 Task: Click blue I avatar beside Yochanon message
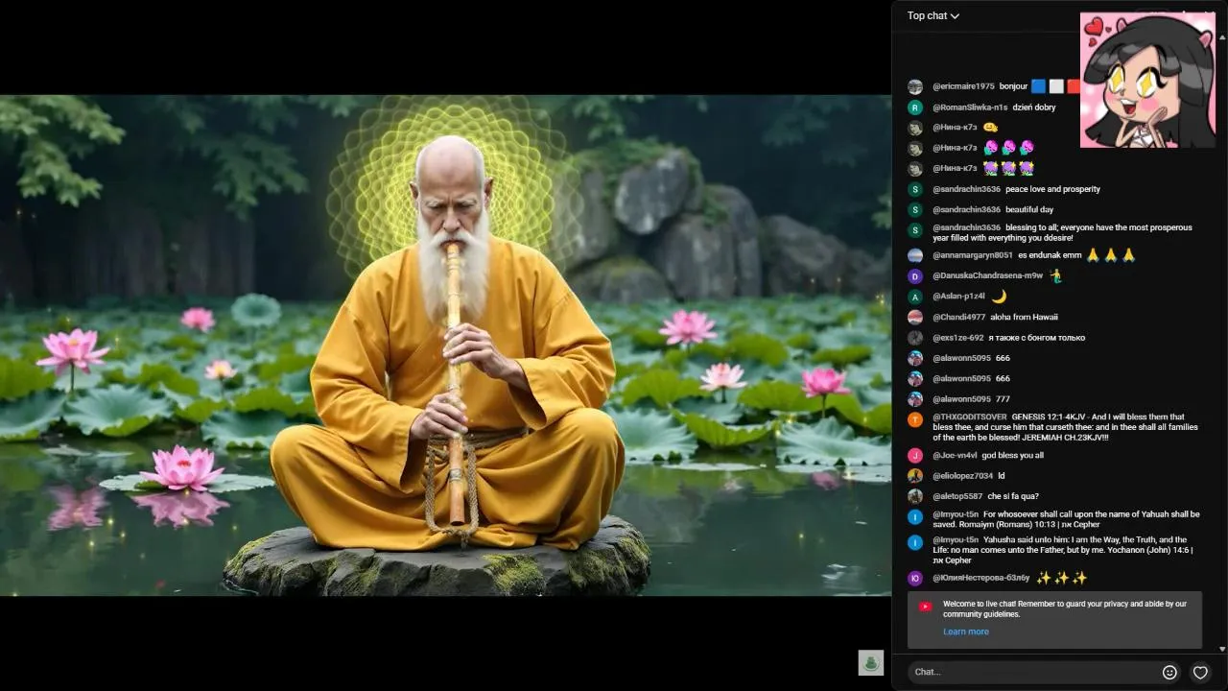(x=915, y=542)
